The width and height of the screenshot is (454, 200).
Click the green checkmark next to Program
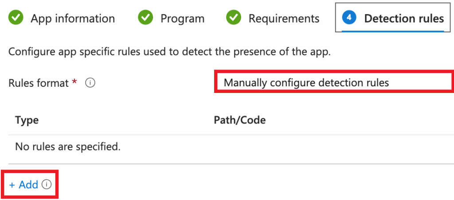[x=145, y=18]
